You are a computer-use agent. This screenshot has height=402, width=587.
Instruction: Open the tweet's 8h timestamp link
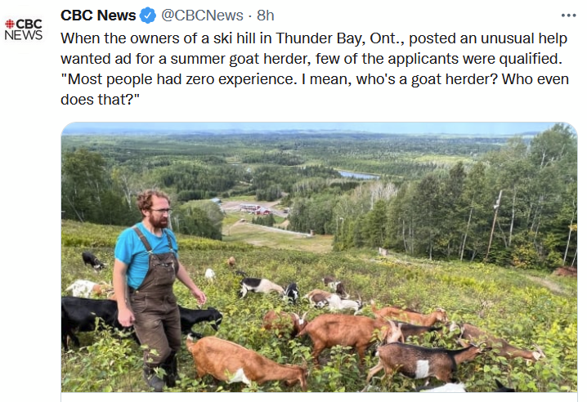point(266,15)
